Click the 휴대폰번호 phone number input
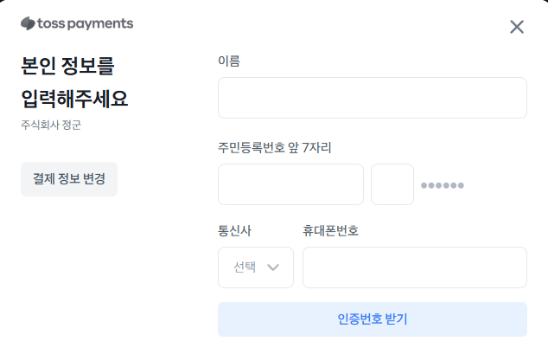The height and width of the screenshot is (361, 548). tap(414, 268)
